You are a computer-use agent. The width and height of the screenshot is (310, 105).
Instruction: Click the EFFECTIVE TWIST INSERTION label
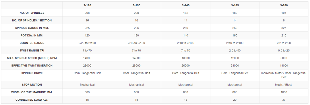[32, 66]
